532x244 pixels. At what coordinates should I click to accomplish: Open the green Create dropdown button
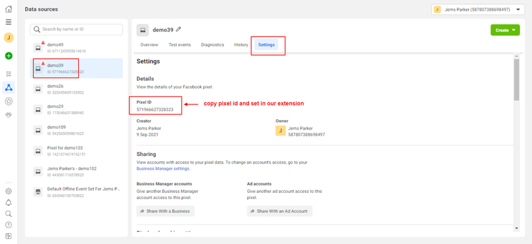tap(505, 30)
